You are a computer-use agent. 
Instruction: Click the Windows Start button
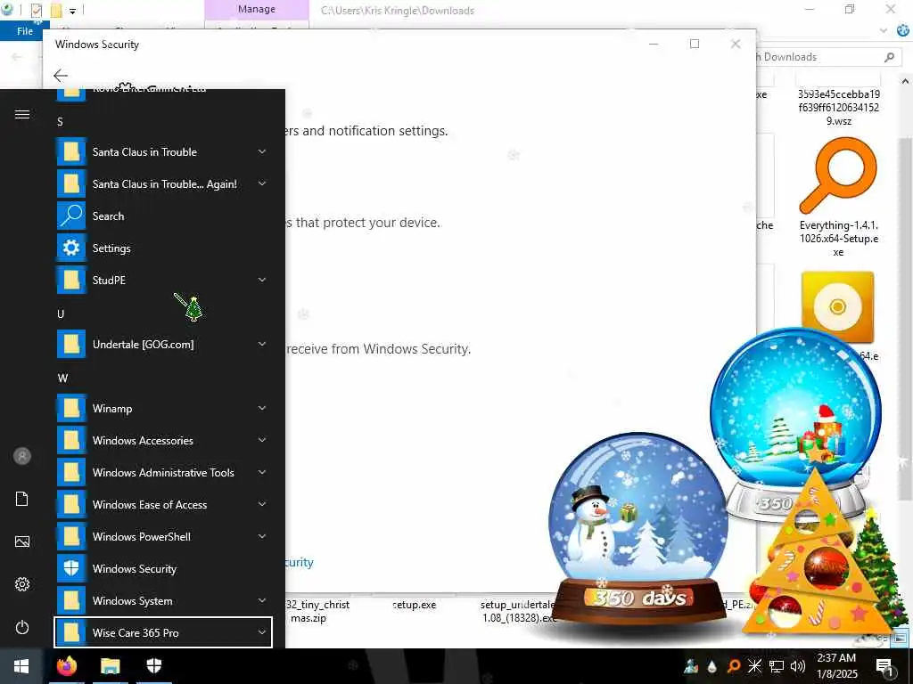tap(21, 666)
